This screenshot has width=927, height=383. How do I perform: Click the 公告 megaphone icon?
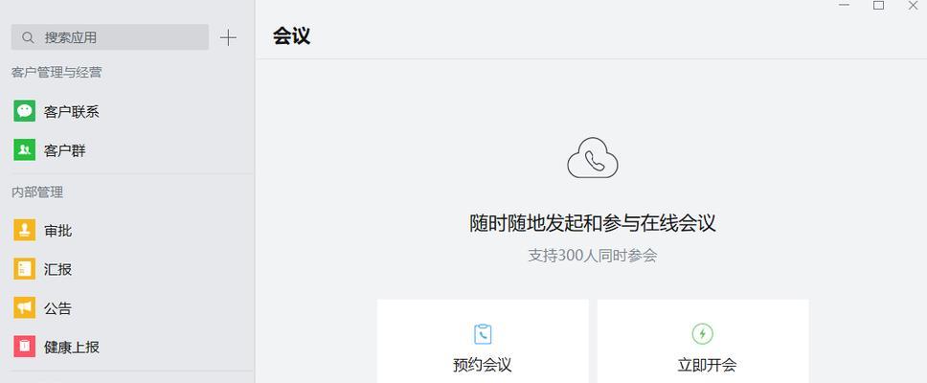coord(24,308)
